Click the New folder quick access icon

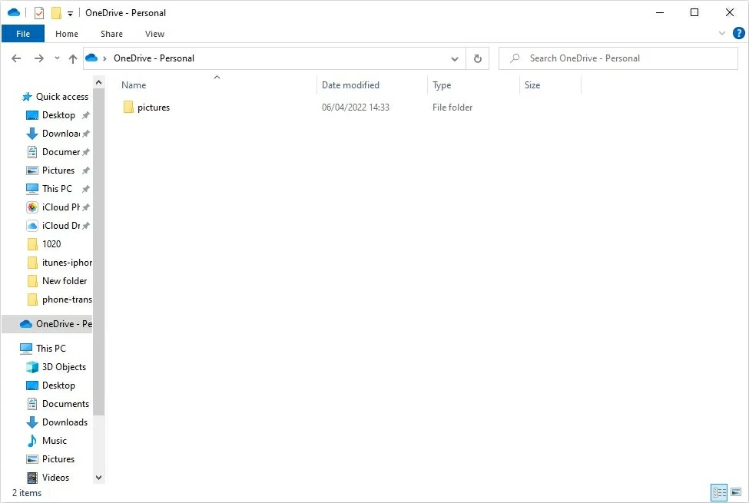[56, 13]
